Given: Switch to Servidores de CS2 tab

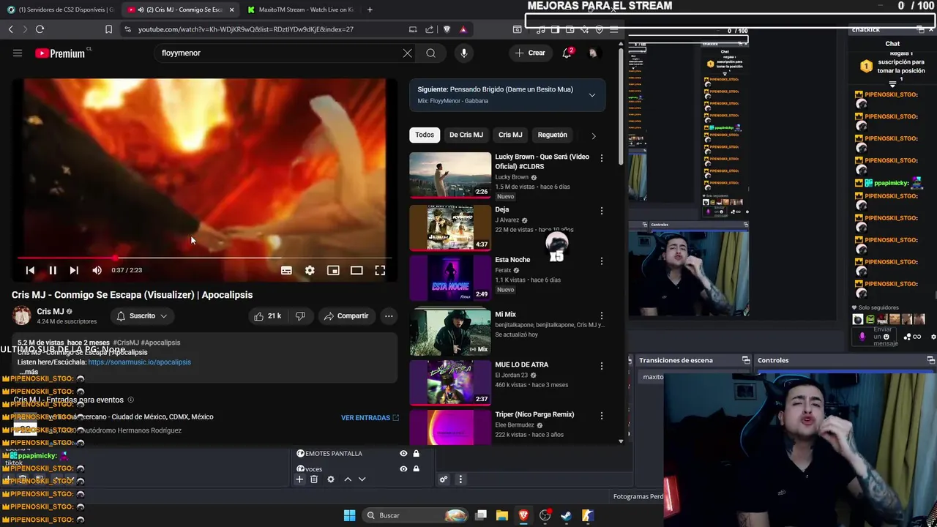Looking at the screenshot, I should (x=60, y=10).
